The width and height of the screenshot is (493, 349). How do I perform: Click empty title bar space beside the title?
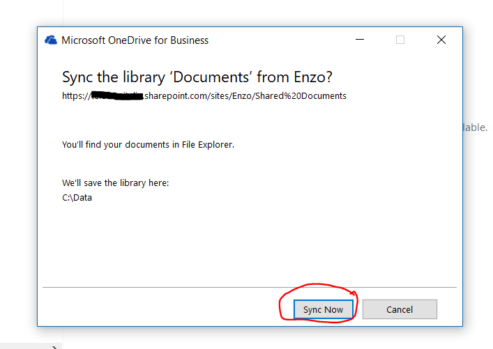point(279,40)
